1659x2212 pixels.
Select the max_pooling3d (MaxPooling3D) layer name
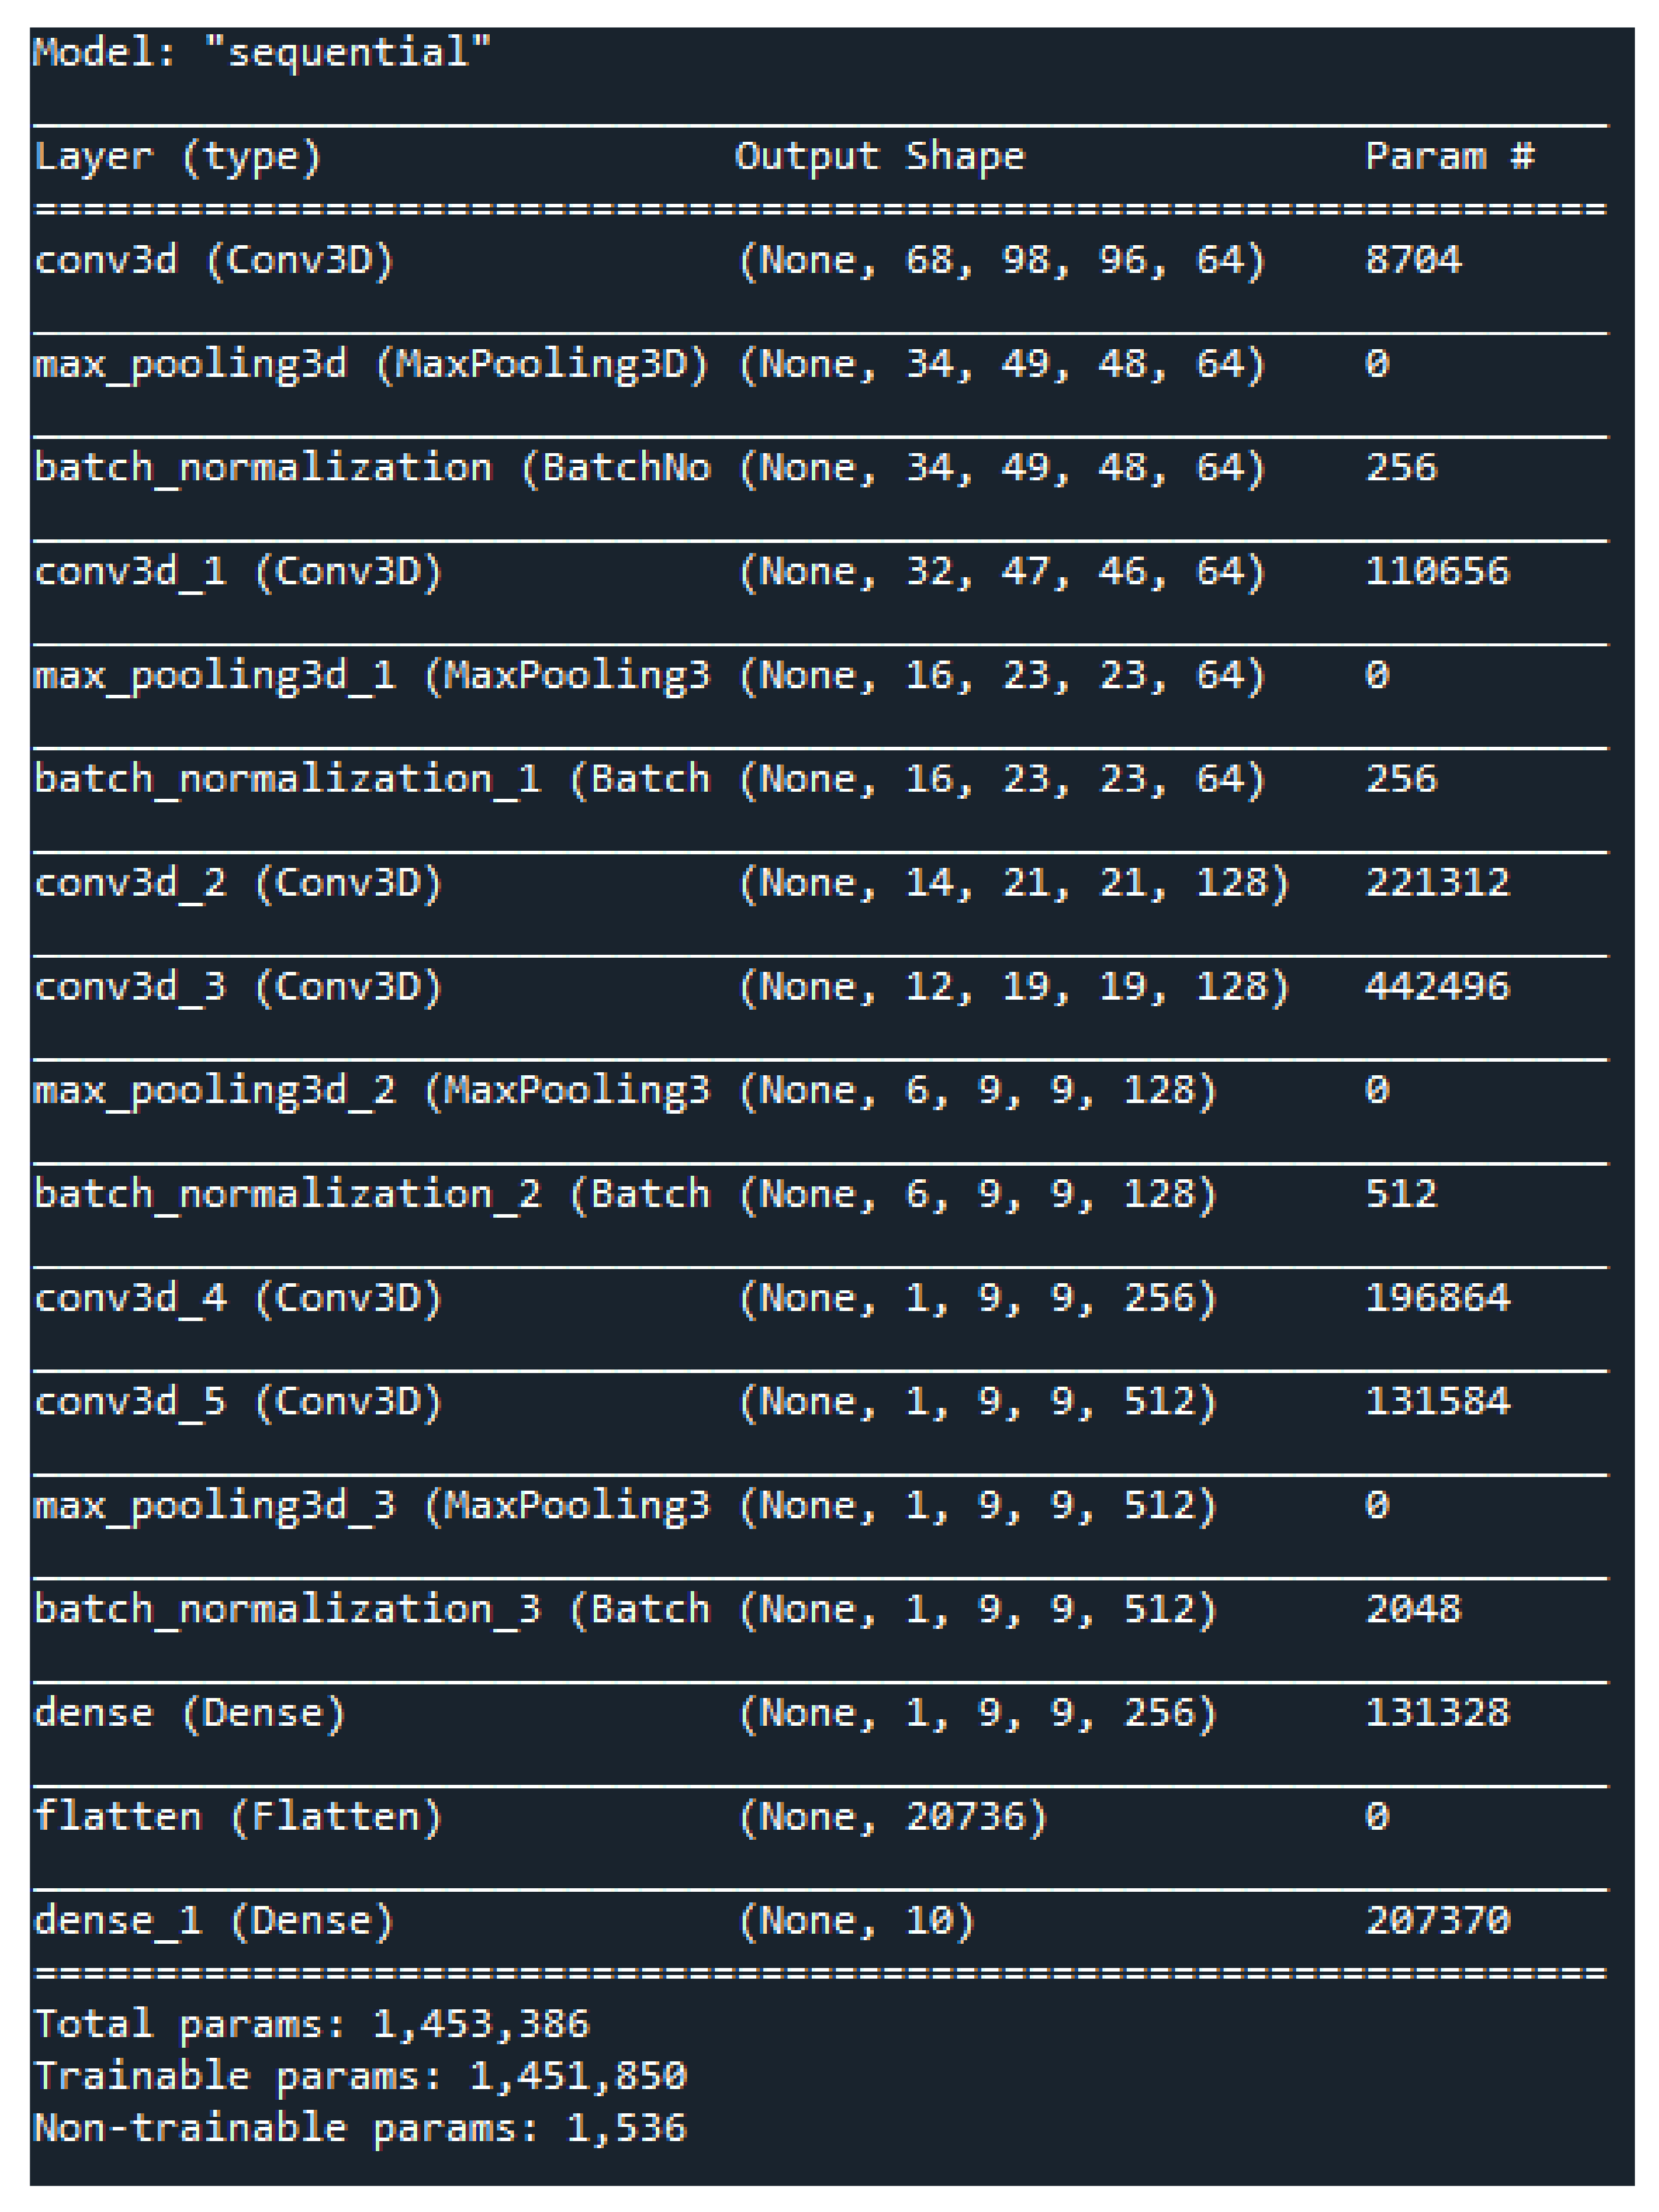click(371, 365)
